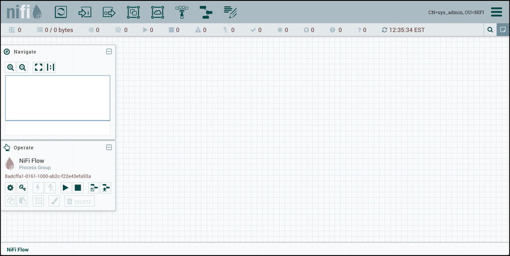Image resolution: width=510 pixels, height=256 pixels.
Task: Select the Remote Process Group icon
Action: click(157, 12)
